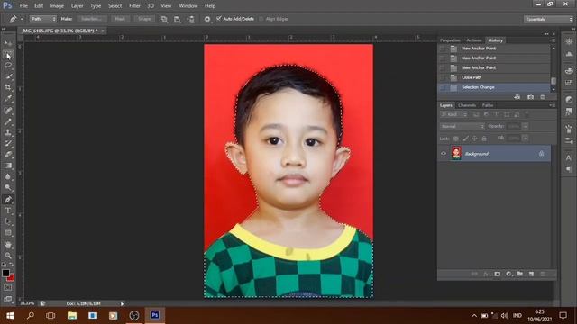The height and width of the screenshot is (324, 577).
Task: Select the Hand tool
Action: (x=8, y=245)
